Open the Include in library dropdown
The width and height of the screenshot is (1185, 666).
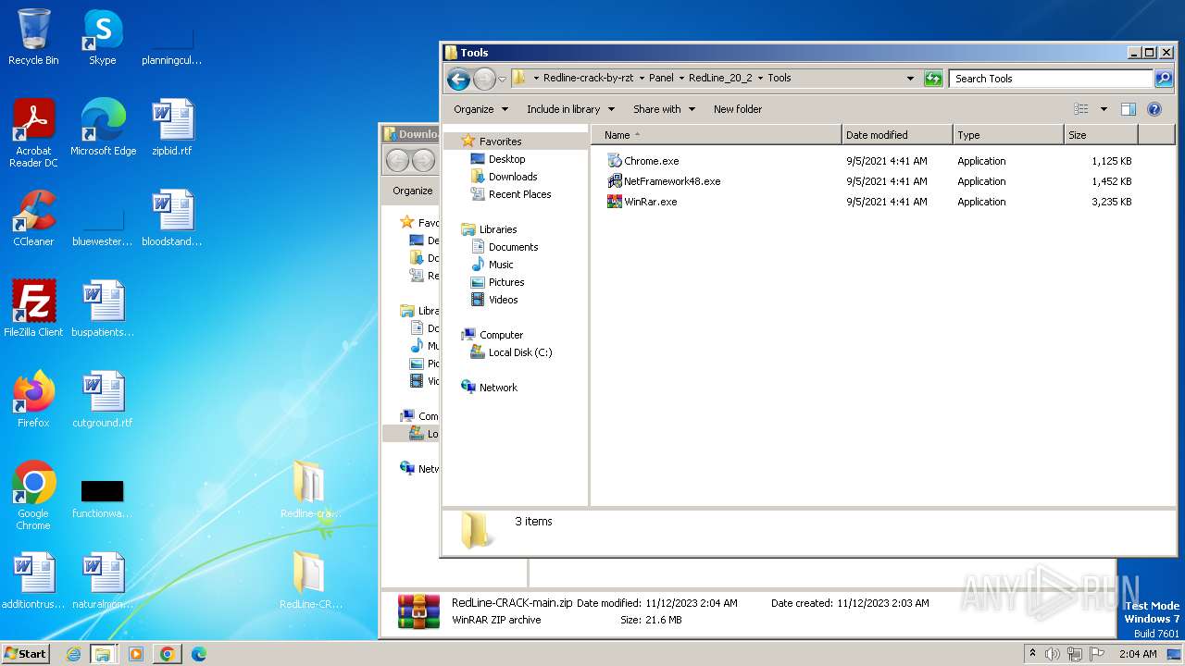coord(570,109)
